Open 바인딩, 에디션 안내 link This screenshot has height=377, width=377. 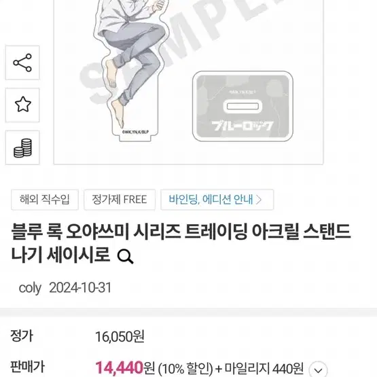pos(217,200)
